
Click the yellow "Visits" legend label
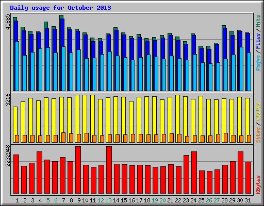(258, 112)
